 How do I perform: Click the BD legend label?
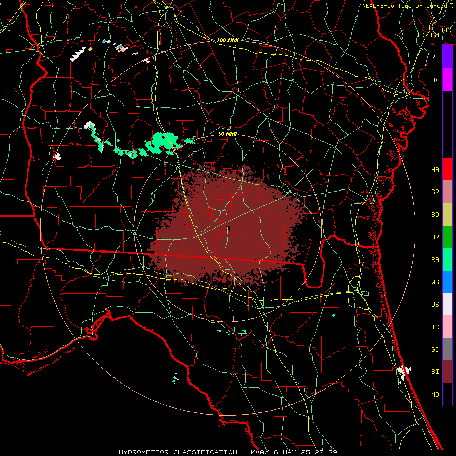coord(435,215)
